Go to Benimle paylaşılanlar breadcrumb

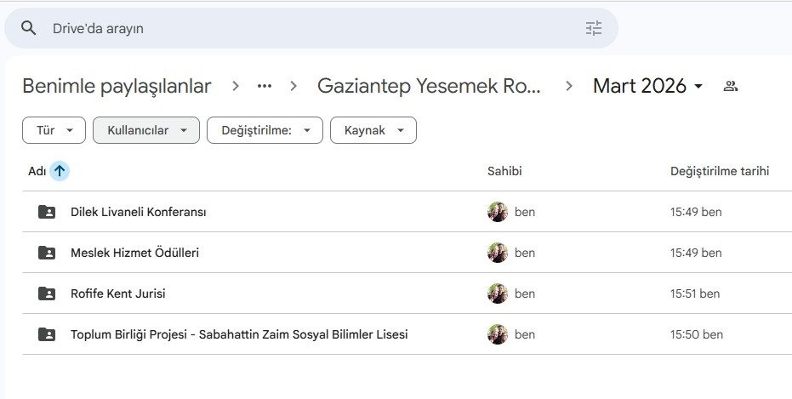tap(117, 86)
